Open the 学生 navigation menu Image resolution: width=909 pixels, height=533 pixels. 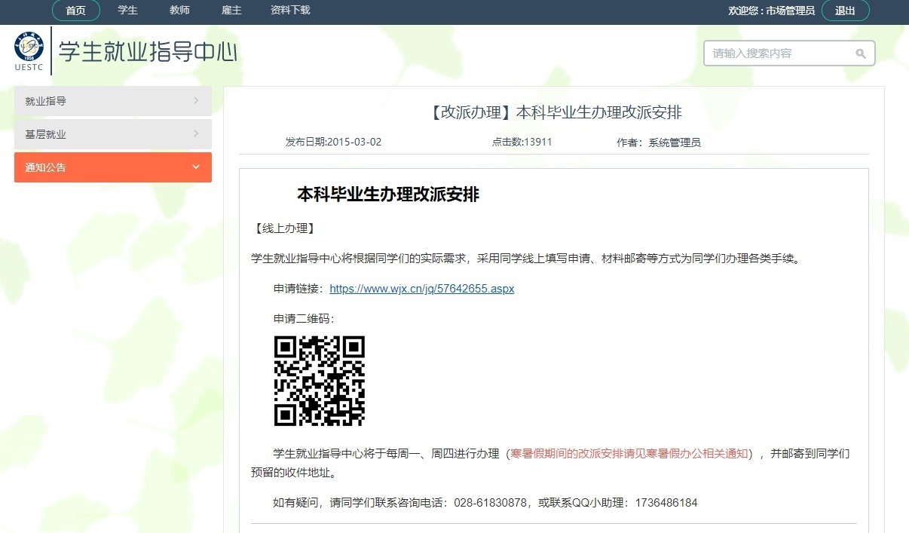click(127, 11)
